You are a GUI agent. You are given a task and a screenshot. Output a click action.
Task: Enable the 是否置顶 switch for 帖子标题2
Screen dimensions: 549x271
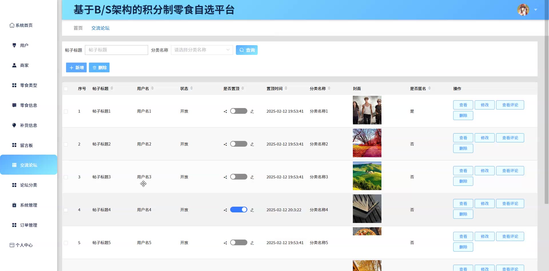pyautogui.click(x=238, y=144)
